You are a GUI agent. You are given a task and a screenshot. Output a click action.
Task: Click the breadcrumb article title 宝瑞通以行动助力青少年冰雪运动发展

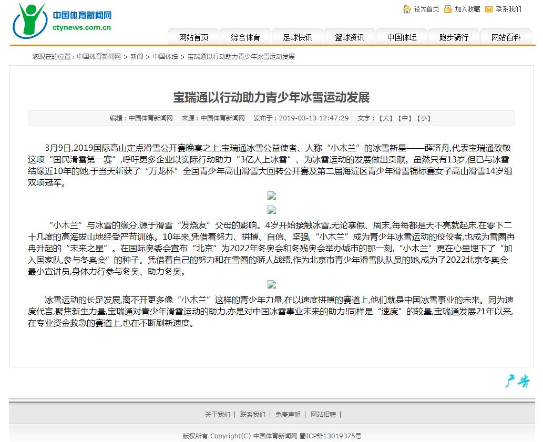241,56
